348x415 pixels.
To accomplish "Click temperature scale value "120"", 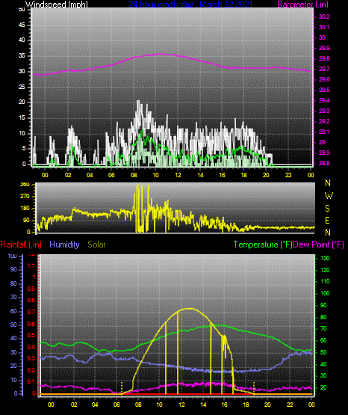I will 325,270.
